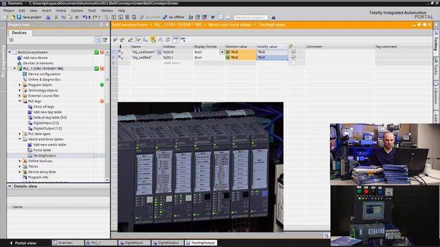Switch to DigitalInput editor tab

click(x=134, y=243)
